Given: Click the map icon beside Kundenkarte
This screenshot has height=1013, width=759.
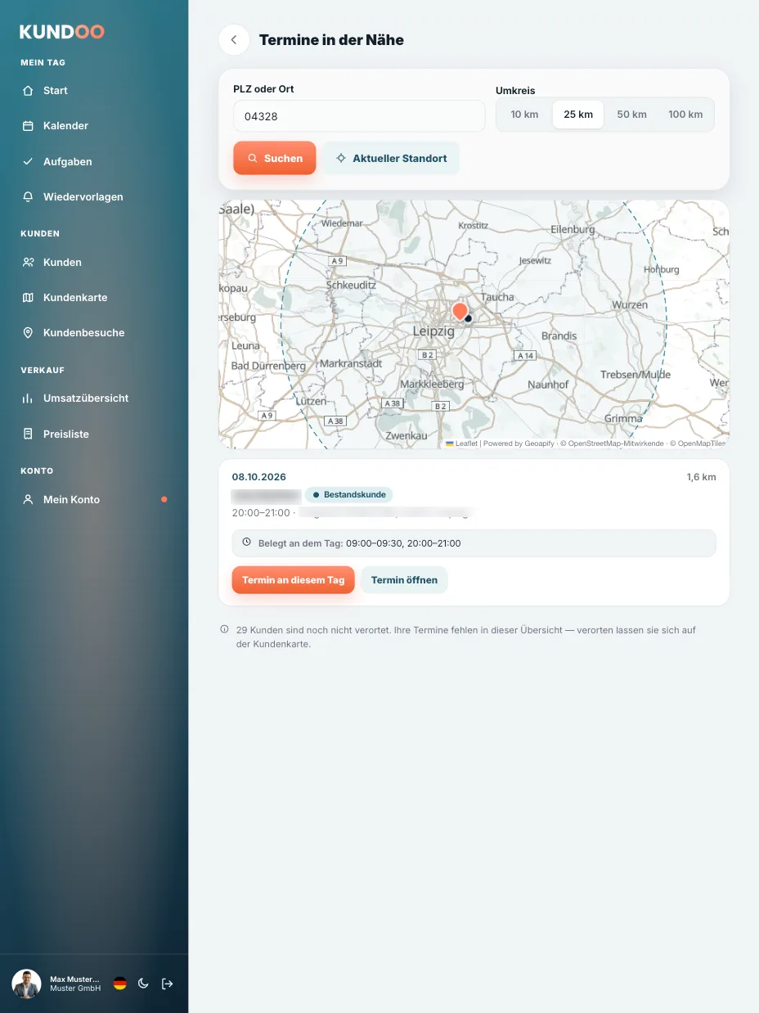Looking at the screenshot, I should tap(29, 298).
